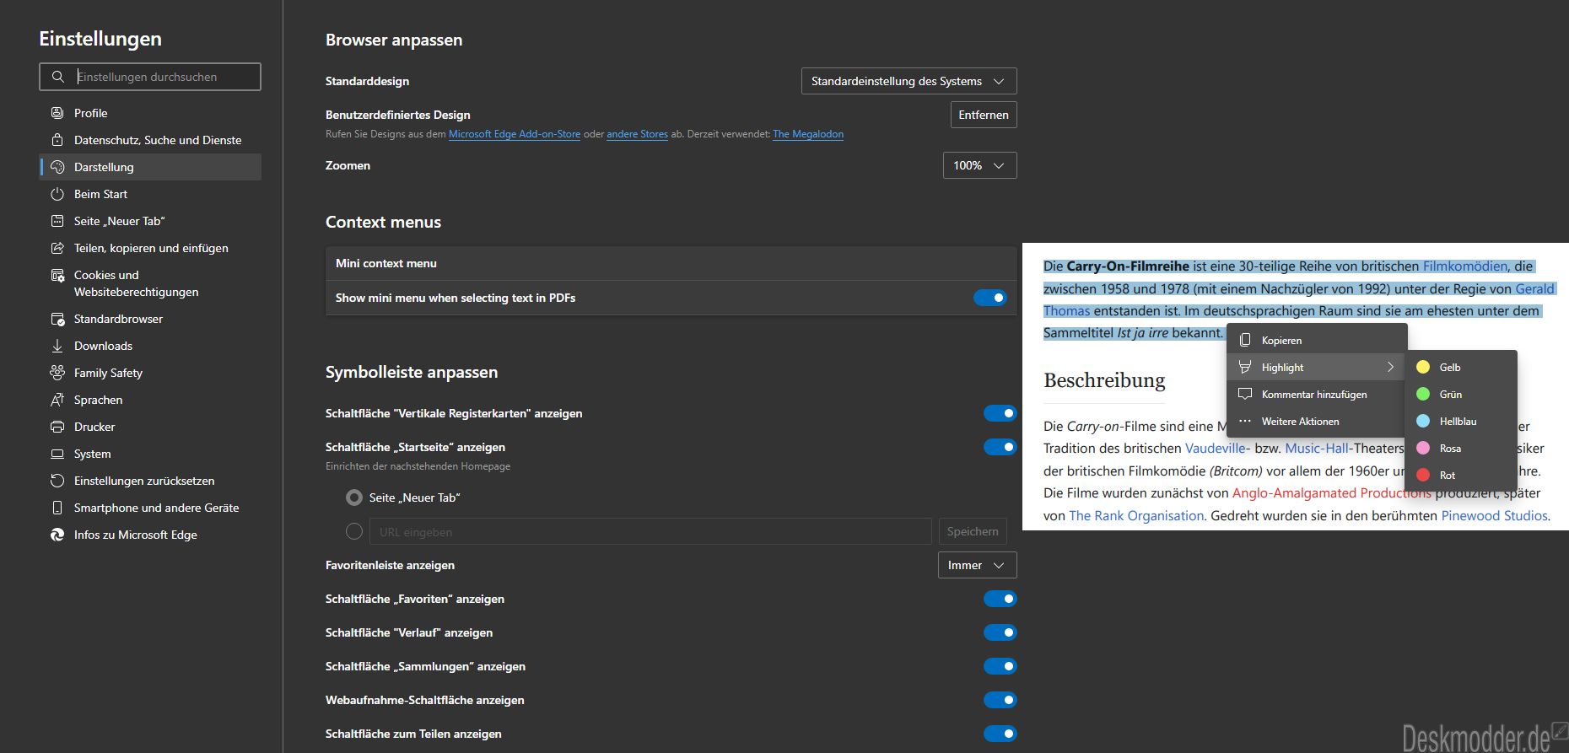Viewport: 1569px width, 753px height.
Task: Select the Seite „Neuer Tab“ radio button
Action: pyautogui.click(x=354, y=498)
